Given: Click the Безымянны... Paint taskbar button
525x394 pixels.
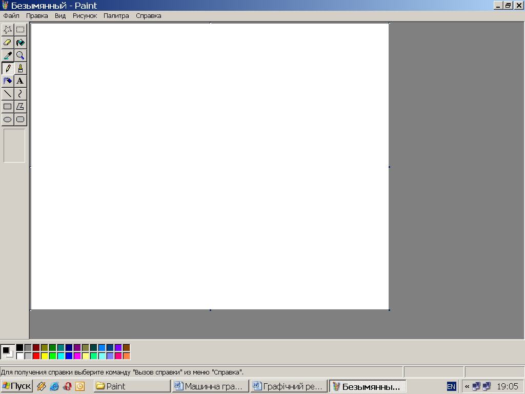Looking at the screenshot, I should [x=368, y=386].
